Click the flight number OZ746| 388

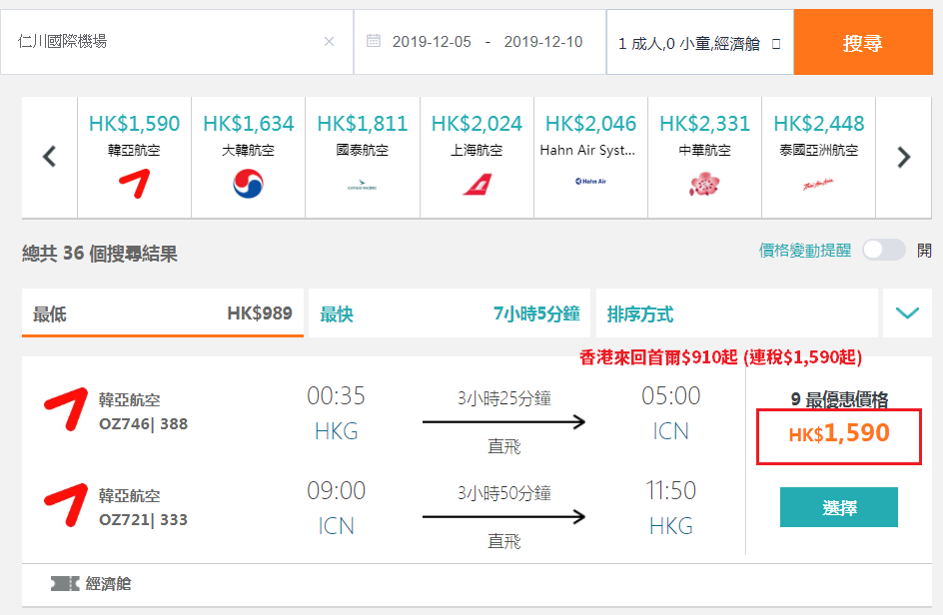(x=143, y=424)
